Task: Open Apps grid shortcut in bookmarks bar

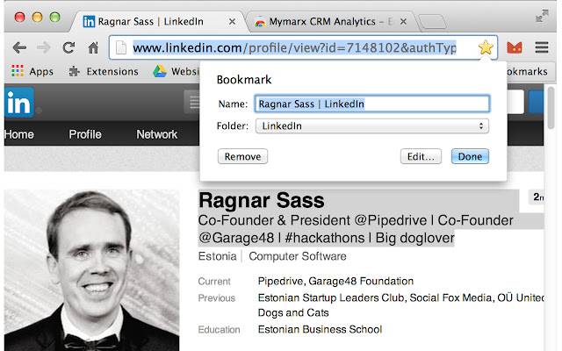Action: 32,71
